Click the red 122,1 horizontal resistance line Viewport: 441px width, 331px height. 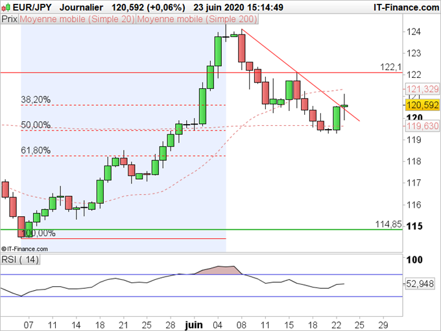coord(202,73)
